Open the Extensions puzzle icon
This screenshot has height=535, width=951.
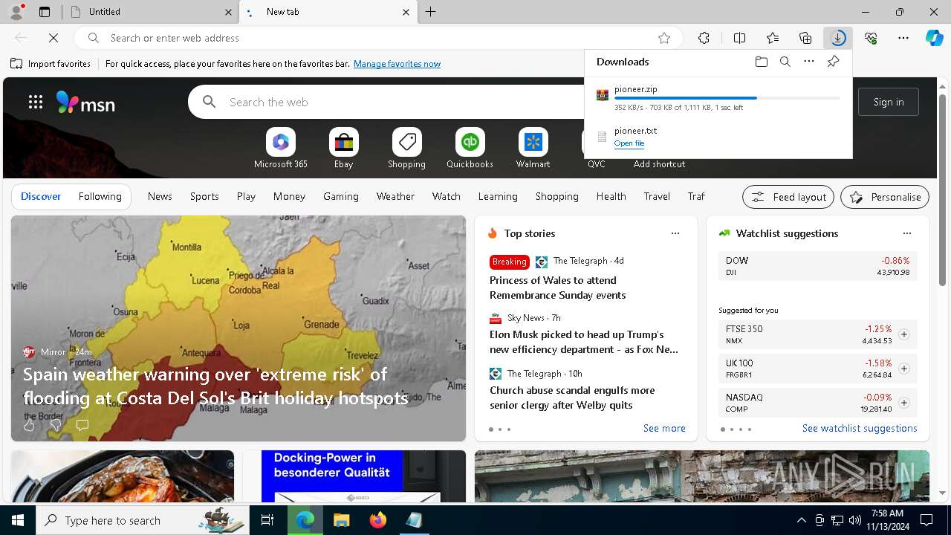[x=704, y=38]
